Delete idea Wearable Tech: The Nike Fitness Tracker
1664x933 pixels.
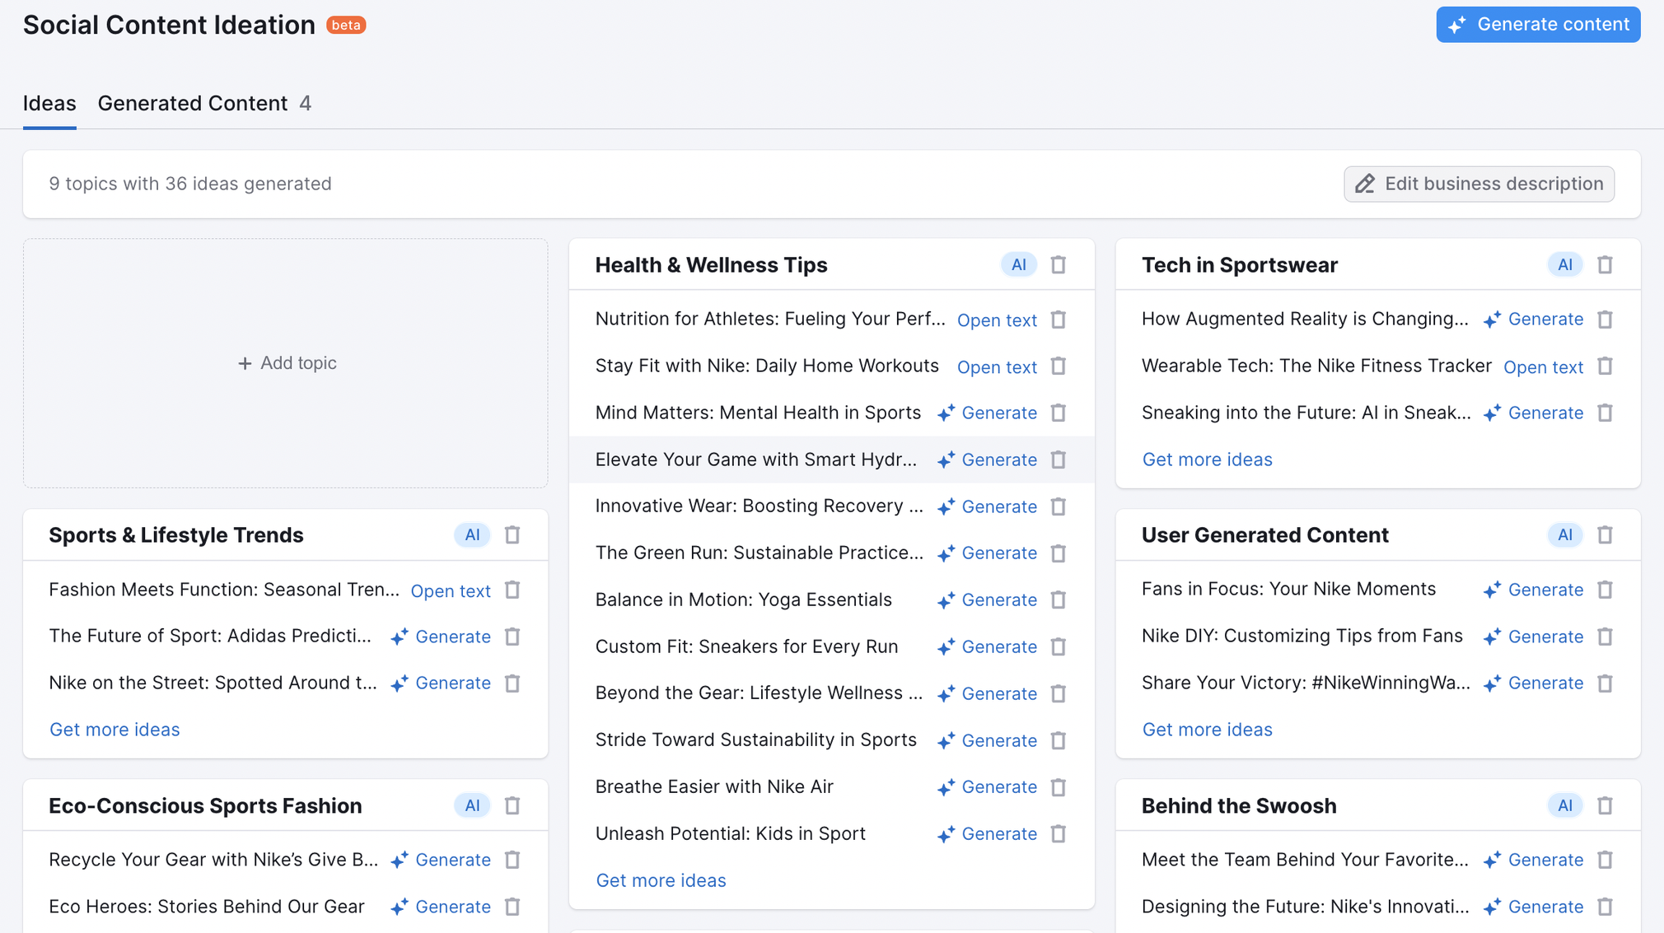click(x=1605, y=366)
